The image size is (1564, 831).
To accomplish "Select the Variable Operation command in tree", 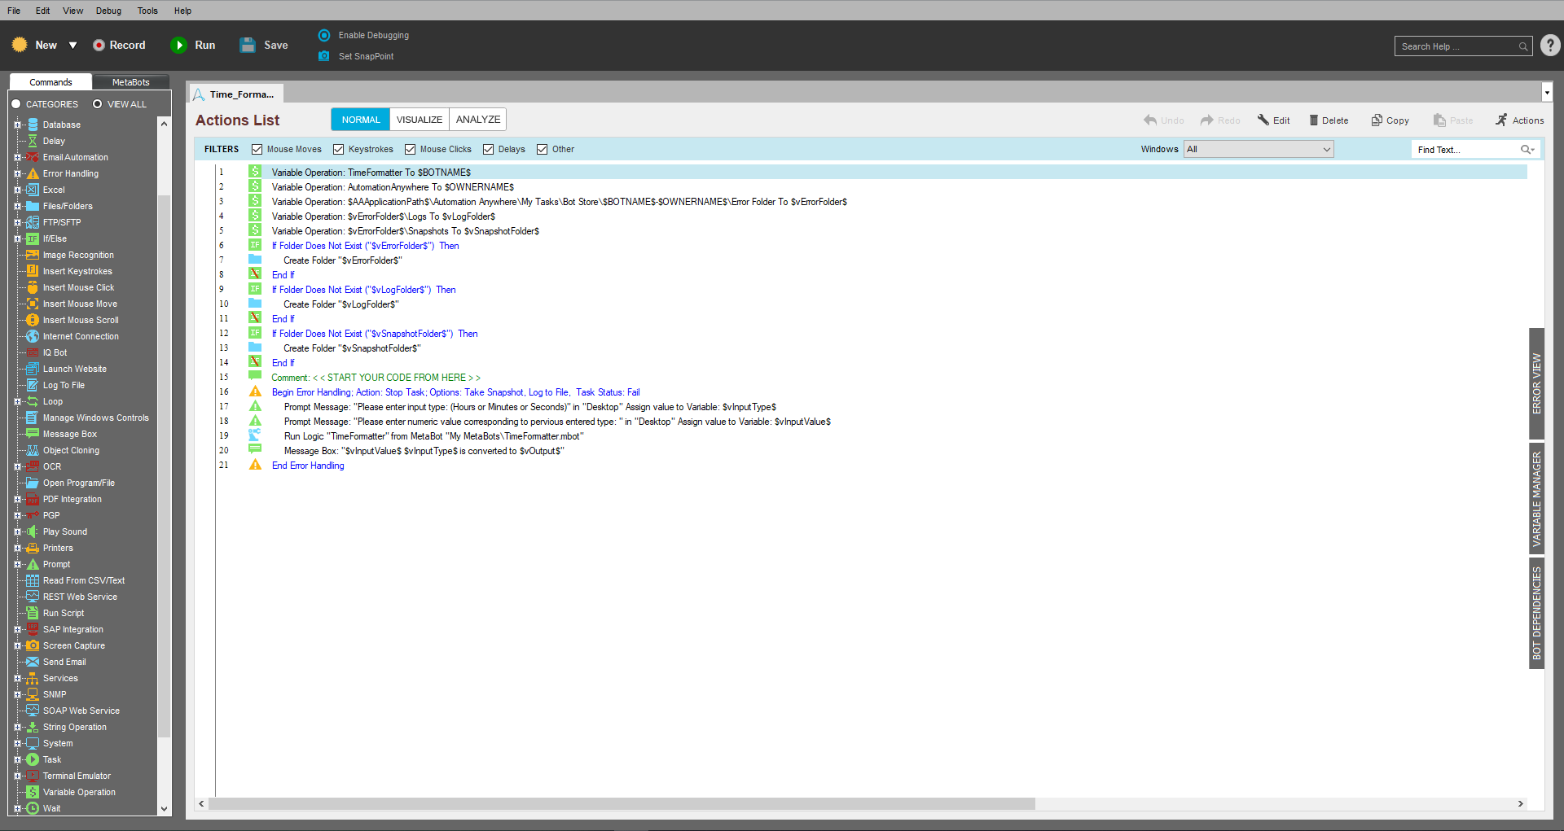I will [79, 792].
